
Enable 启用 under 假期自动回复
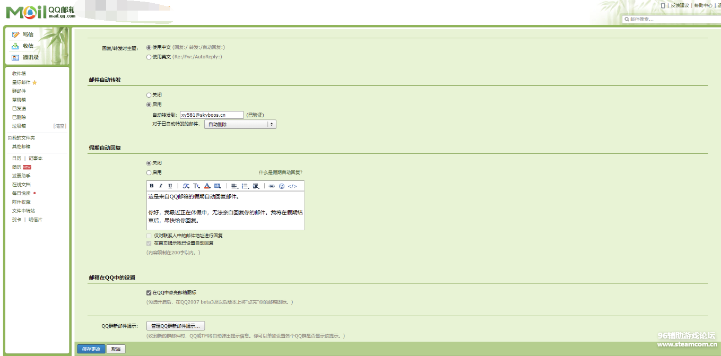(149, 172)
